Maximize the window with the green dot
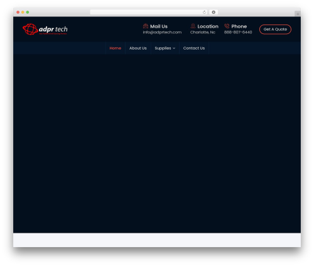Screen dimensions: 314x266 click(x=28, y=12)
